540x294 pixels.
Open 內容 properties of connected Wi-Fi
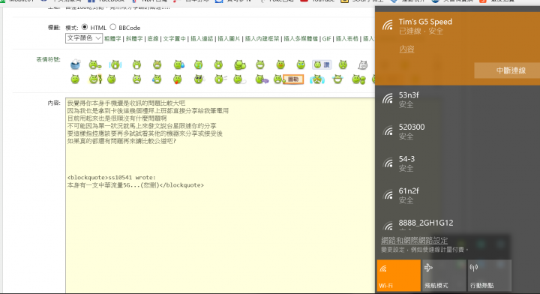coord(406,49)
